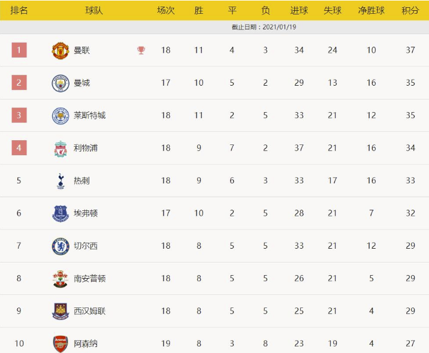429x353 pixels.
Task: Click the Manchester City club crest
Action: pyautogui.click(x=61, y=83)
